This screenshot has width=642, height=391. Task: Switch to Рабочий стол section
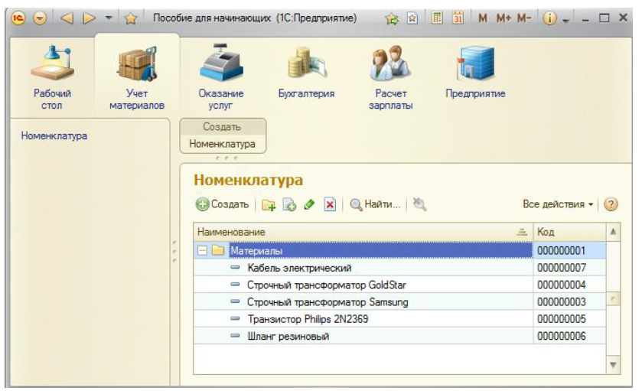52,78
